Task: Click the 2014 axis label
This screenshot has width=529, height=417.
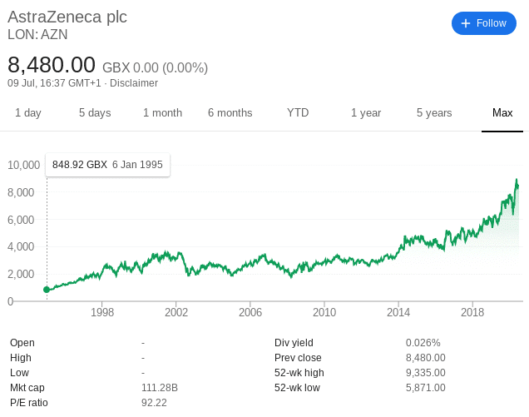Action: [x=398, y=312]
